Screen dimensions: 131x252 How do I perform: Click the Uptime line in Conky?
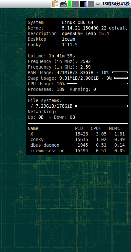(x=51, y=56)
